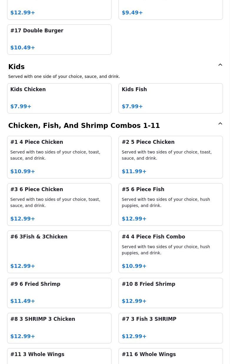Collapse Chicken, Fish, And Shrimp Combos section
This screenshot has width=230, height=364.
pos(220,124)
